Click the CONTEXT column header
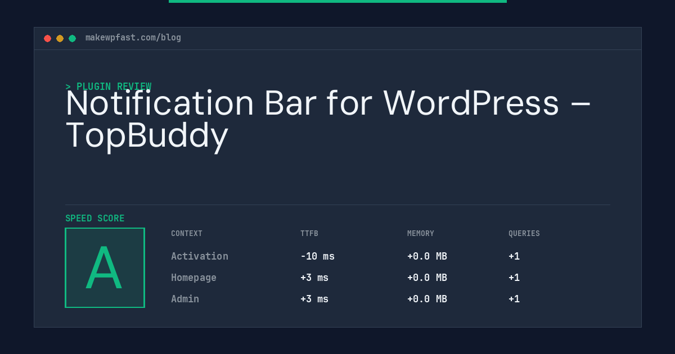 coord(187,234)
